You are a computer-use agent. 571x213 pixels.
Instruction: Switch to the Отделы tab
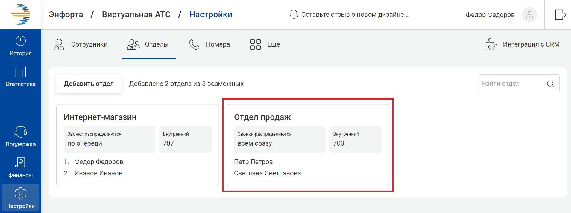tap(149, 44)
